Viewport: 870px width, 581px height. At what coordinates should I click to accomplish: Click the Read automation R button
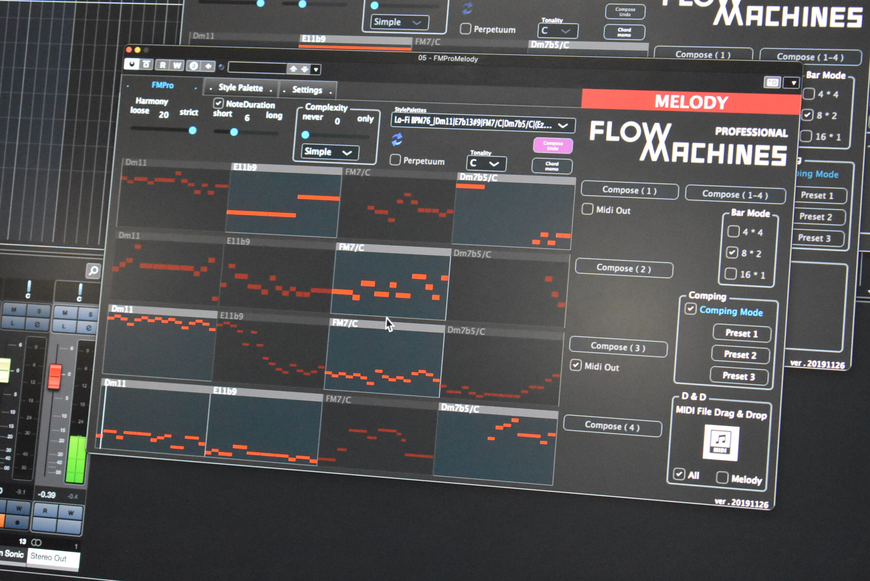tap(163, 65)
